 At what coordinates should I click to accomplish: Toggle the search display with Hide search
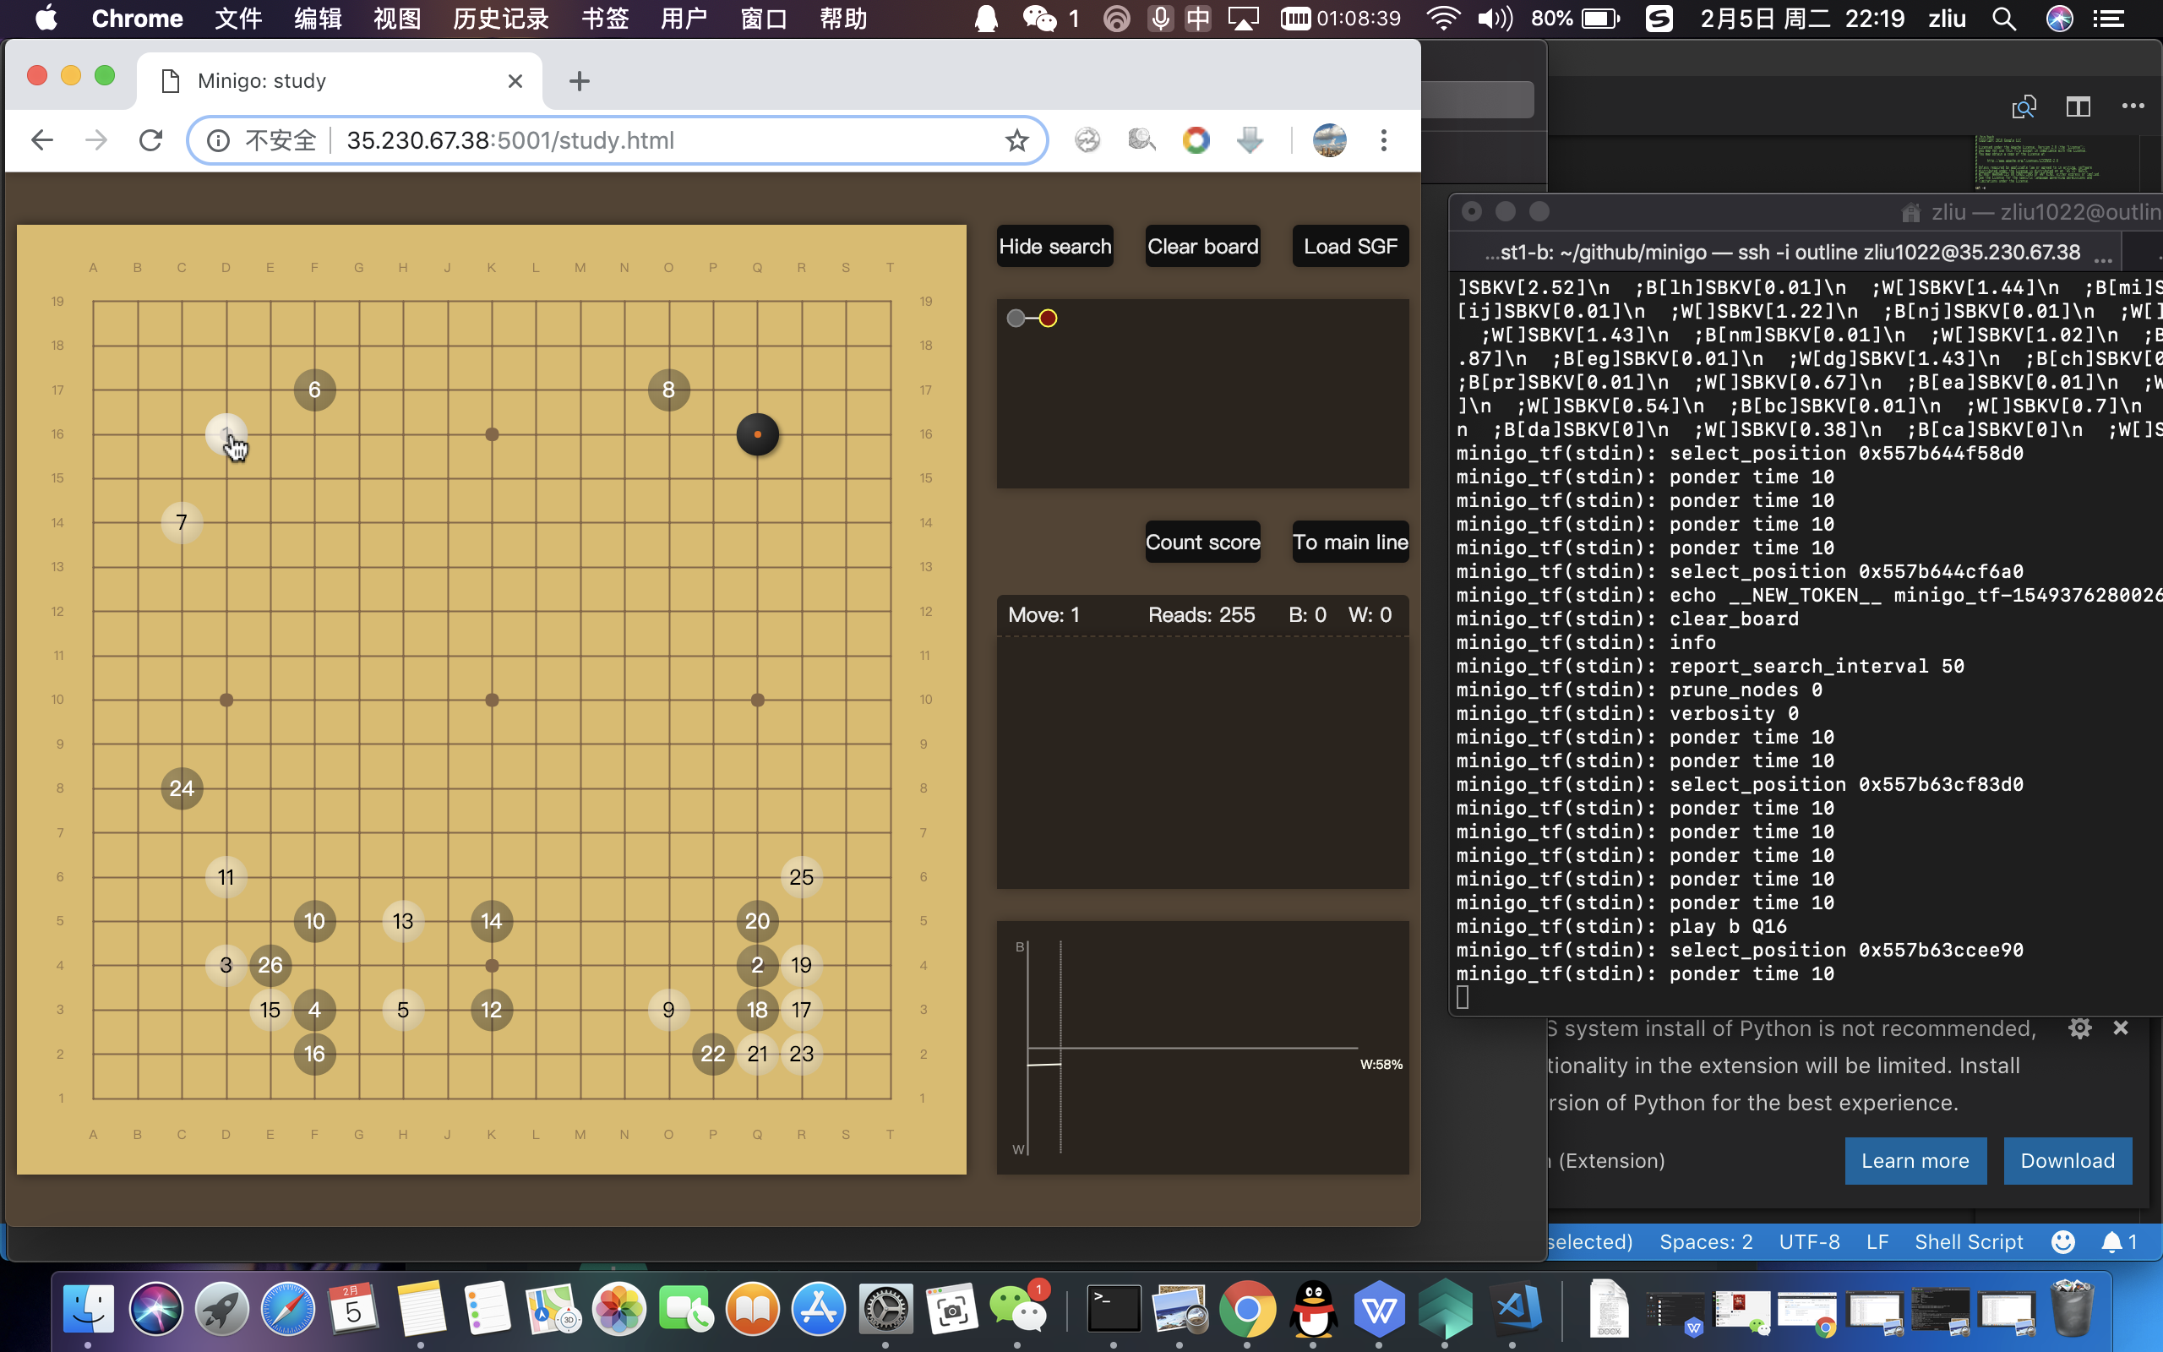[1054, 245]
